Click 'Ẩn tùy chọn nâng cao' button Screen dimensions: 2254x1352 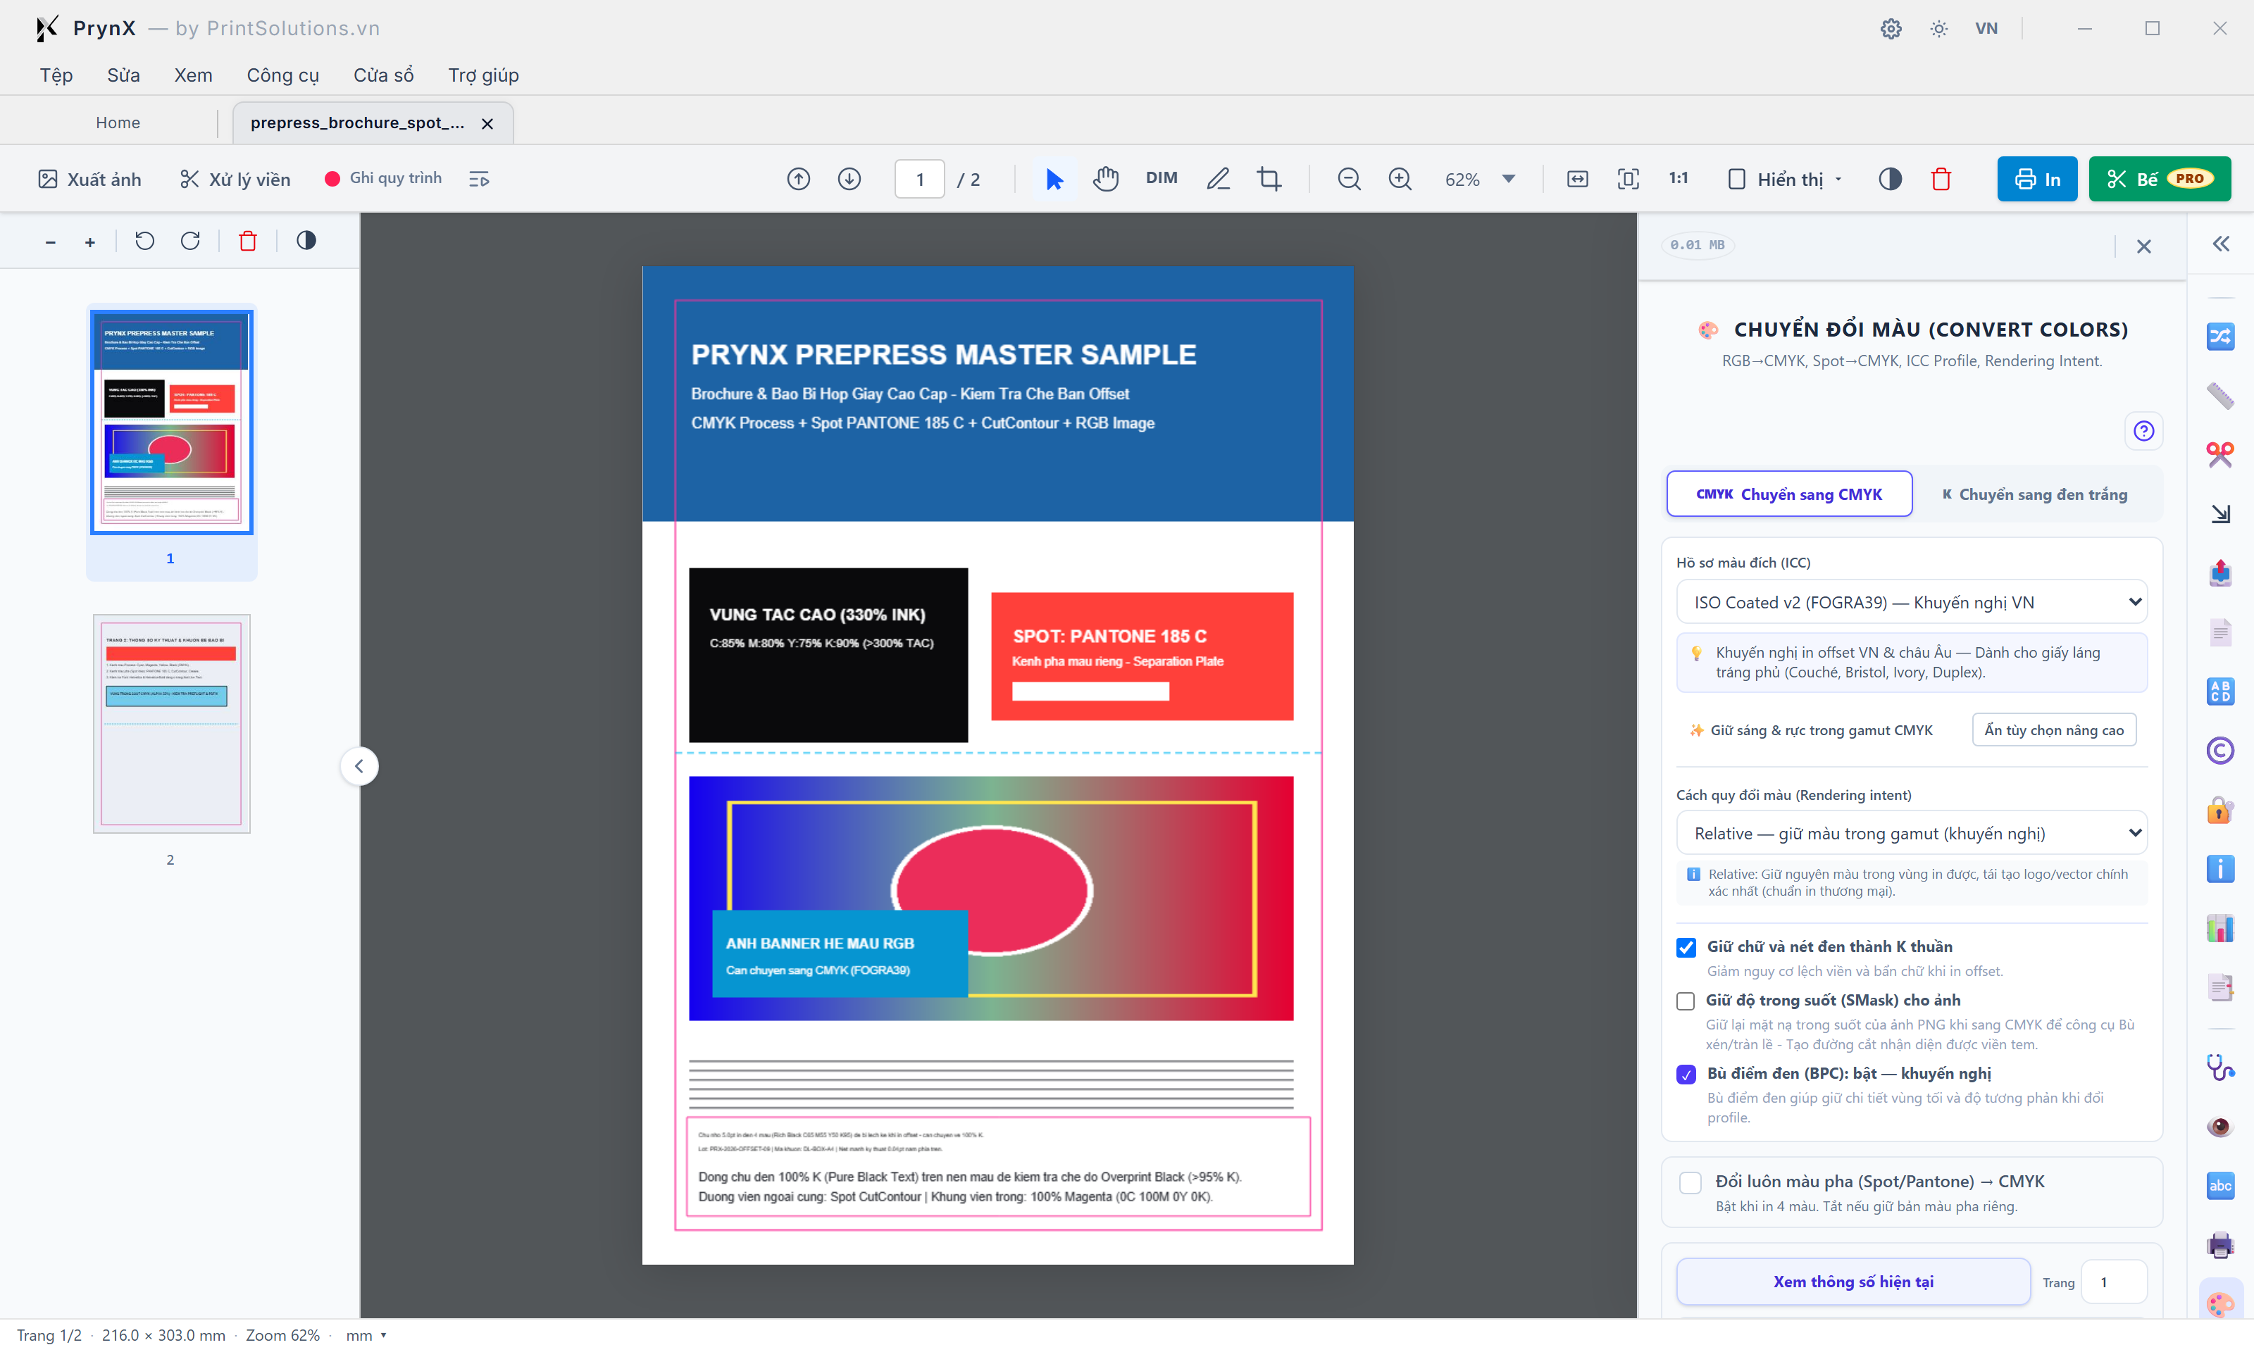(2055, 730)
